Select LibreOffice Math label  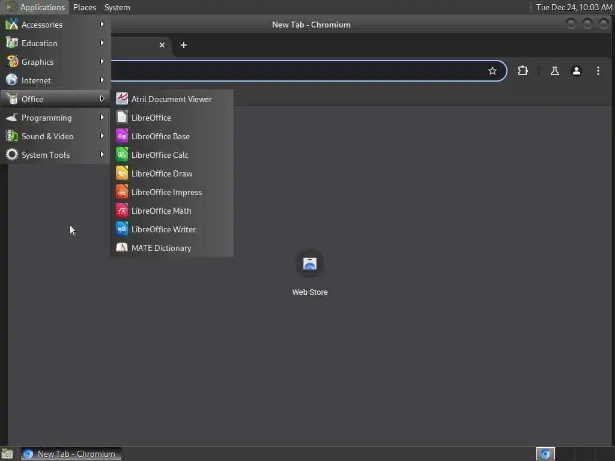(161, 211)
